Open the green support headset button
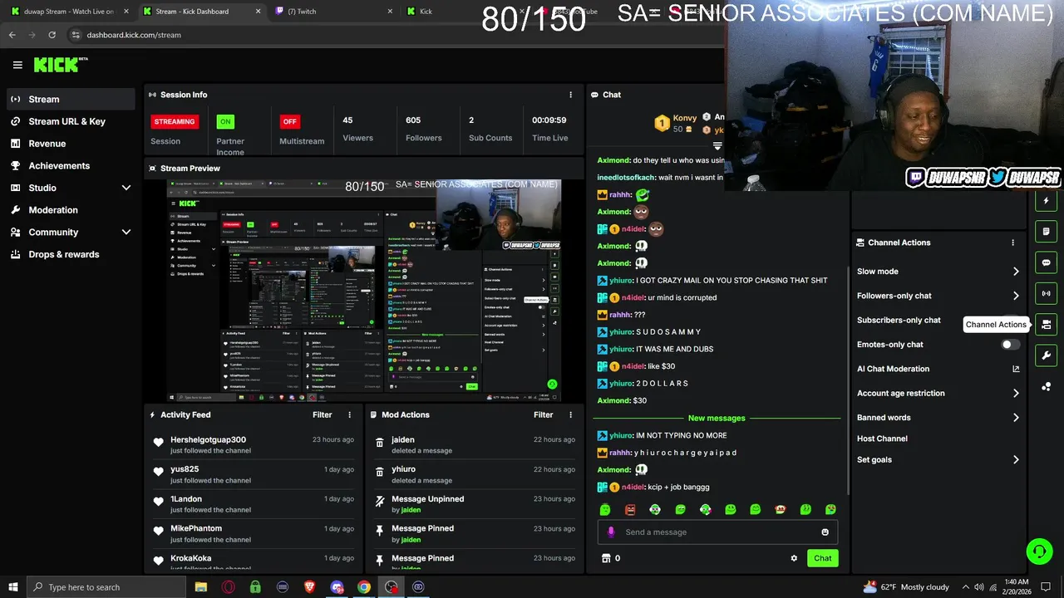1064x598 pixels. click(1038, 551)
